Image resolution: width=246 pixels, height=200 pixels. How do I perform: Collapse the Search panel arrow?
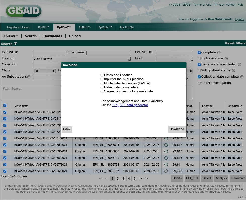[x=15, y=44]
